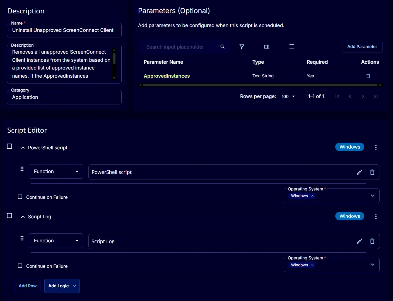393x301 pixels.
Task: Expand Script Log Operating System dropdown
Action: tap(372, 264)
